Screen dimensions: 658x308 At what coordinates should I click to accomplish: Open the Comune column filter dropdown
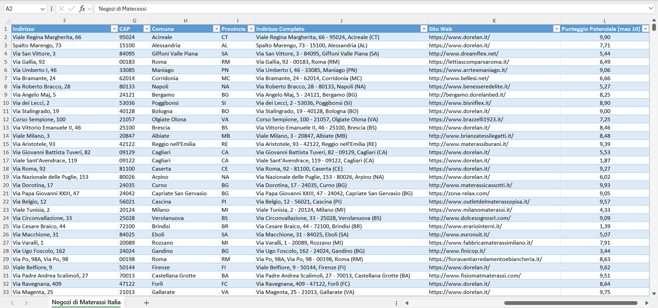click(x=216, y=29)
